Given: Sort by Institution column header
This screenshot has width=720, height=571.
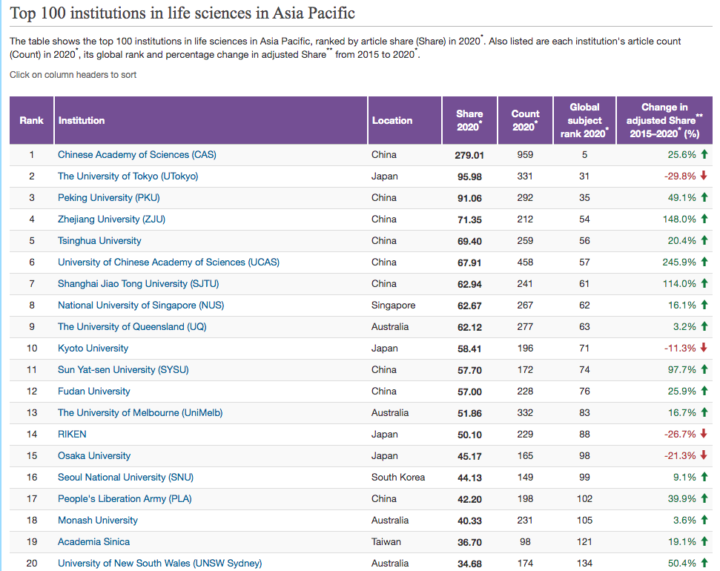Looking at the screenshot, I should point(82,120).
